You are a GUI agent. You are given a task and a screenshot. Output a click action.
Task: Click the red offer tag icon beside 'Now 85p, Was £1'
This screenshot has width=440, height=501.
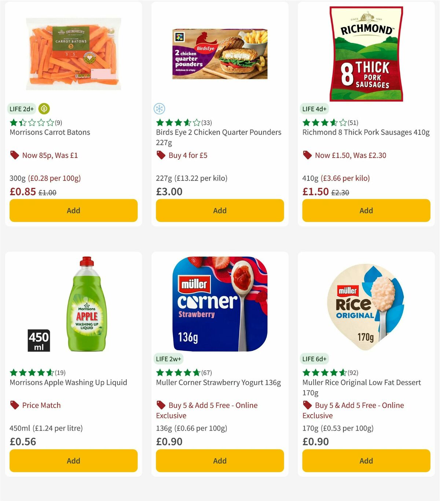pyautogui.click(x=14, y=155)
